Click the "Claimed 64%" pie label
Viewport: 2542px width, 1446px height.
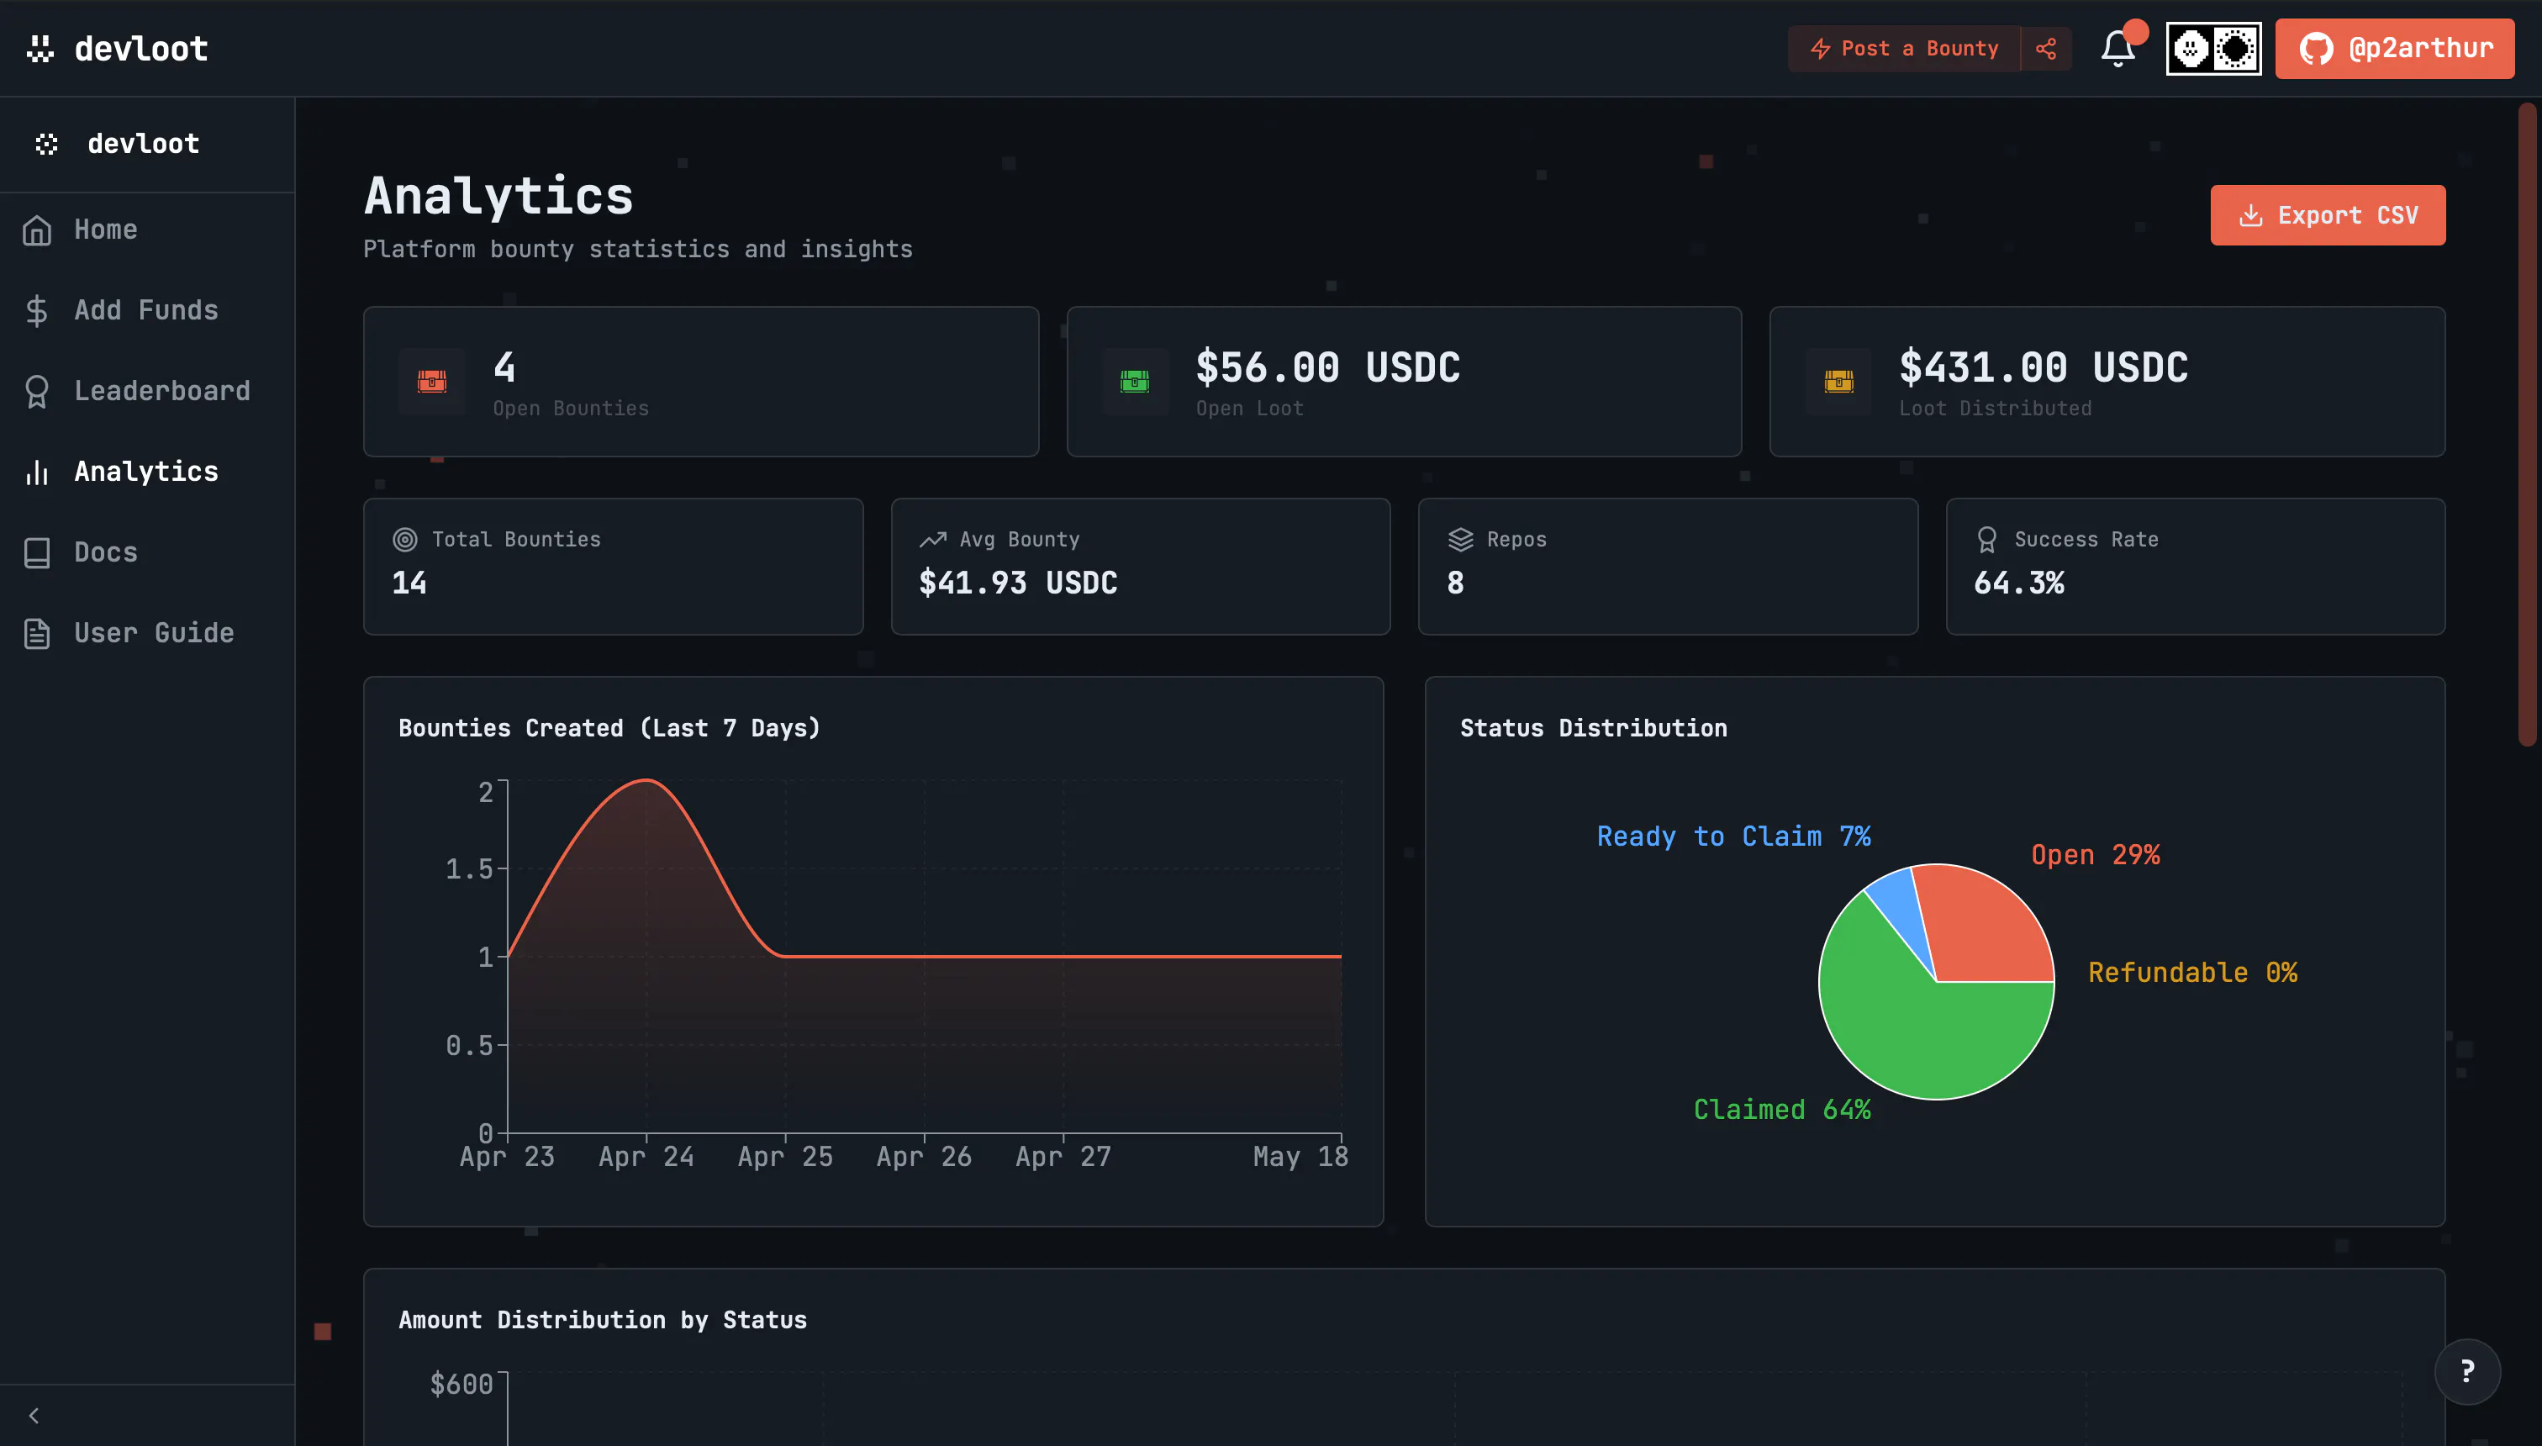coord(1781,1110)
